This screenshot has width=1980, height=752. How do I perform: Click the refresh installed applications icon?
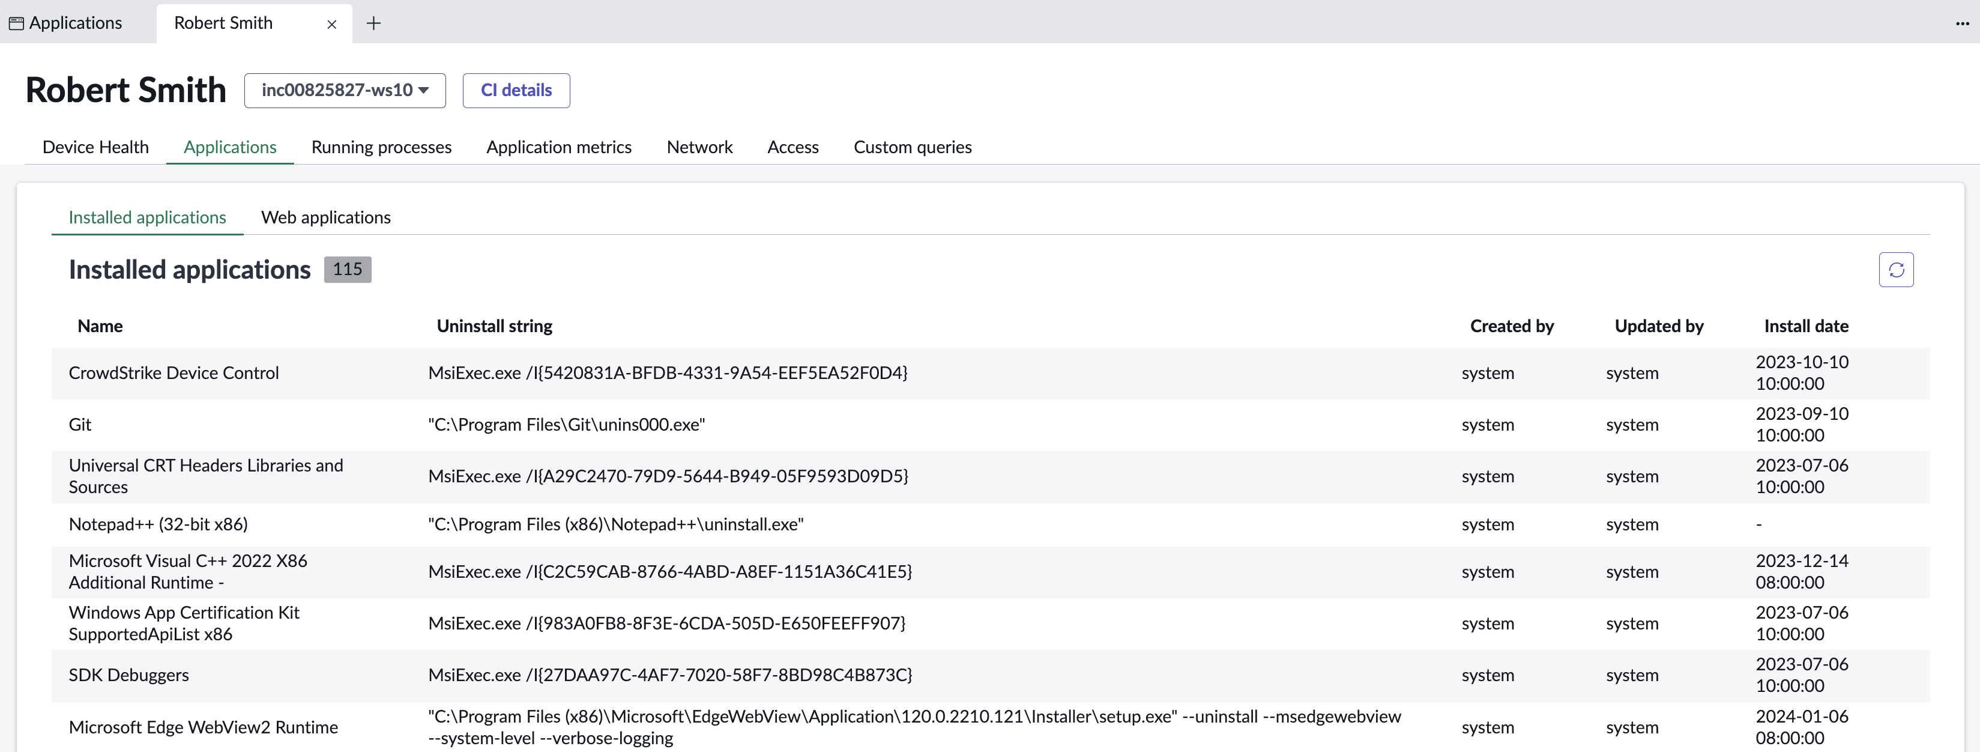tap(1895, 270)
